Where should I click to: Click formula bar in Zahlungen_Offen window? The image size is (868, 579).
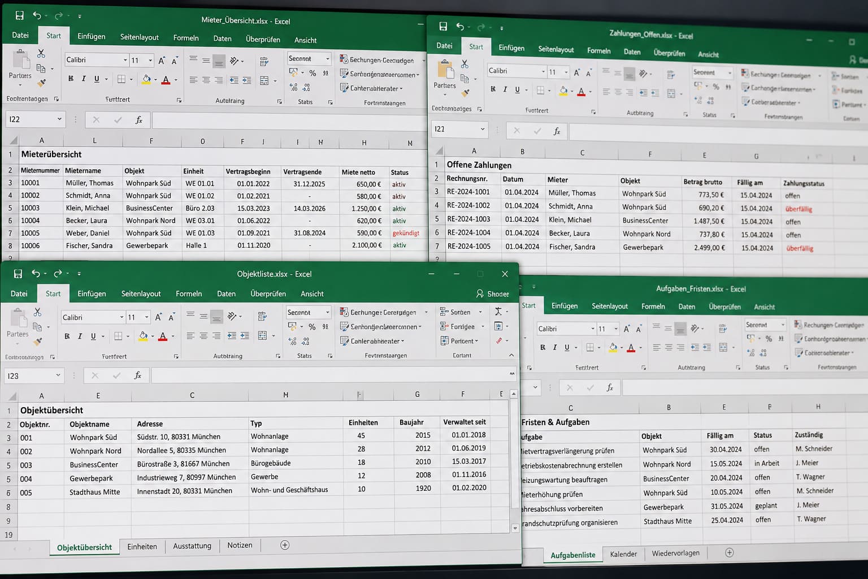click(x=718, y=134)
